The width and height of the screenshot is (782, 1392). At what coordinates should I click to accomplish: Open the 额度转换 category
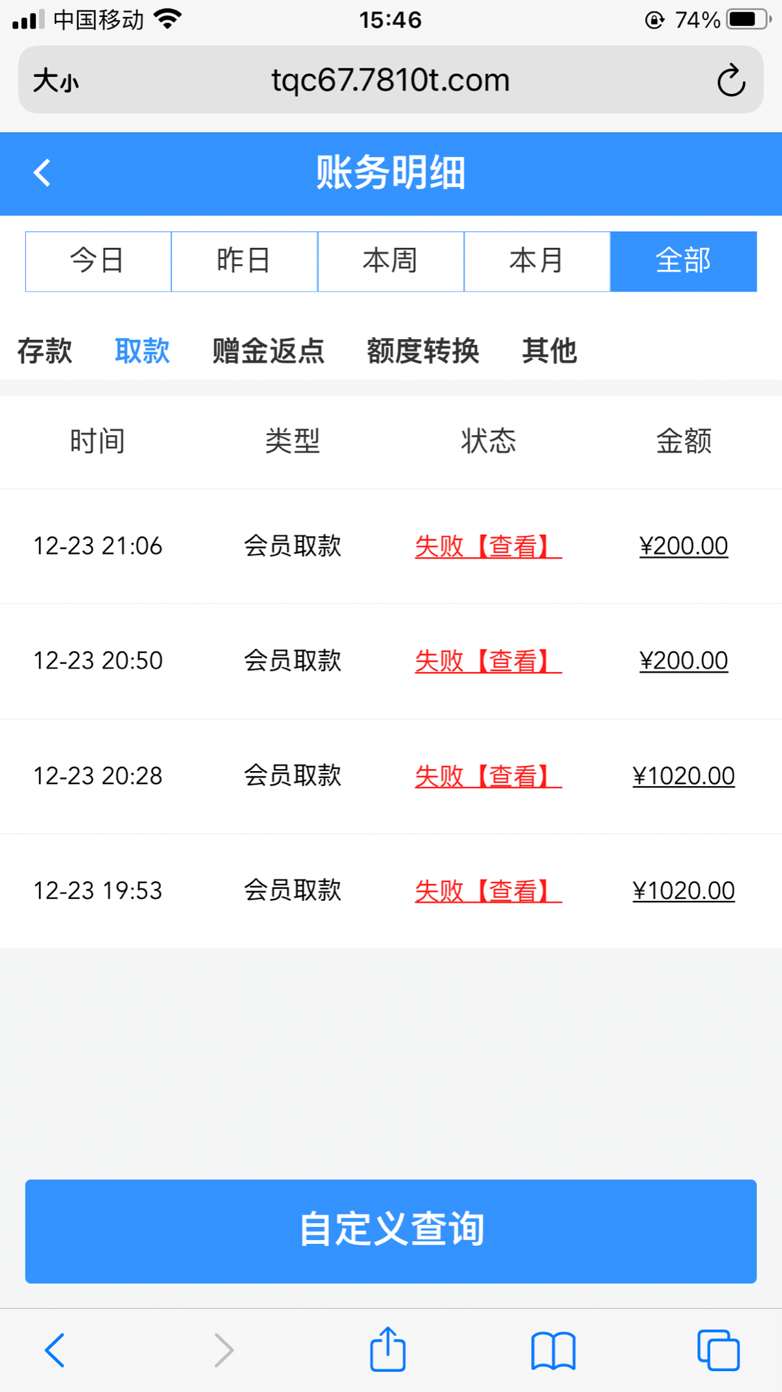pyautogui.click(x=423, y=351)
